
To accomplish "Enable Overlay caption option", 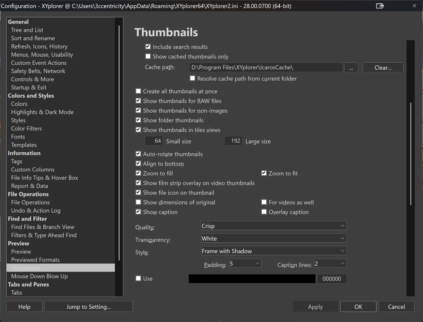I will click(264, 212).
